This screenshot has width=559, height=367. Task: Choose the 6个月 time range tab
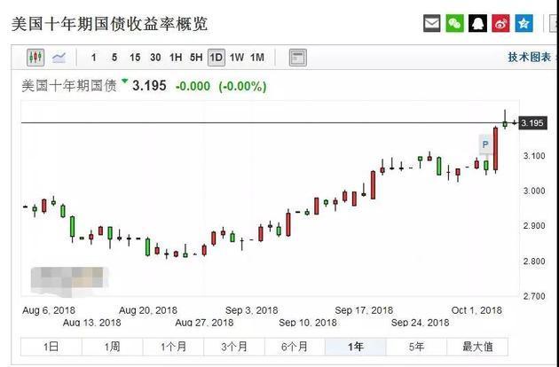(295, 347)
